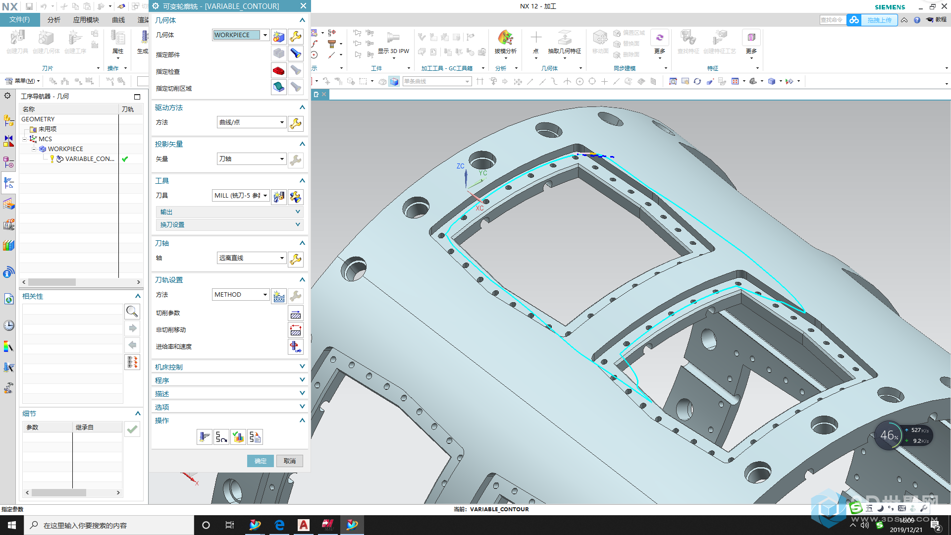This screenshot has width=951, height=535.
Task: Click 确定 to confirm the dialog
Action: [261, 461]
